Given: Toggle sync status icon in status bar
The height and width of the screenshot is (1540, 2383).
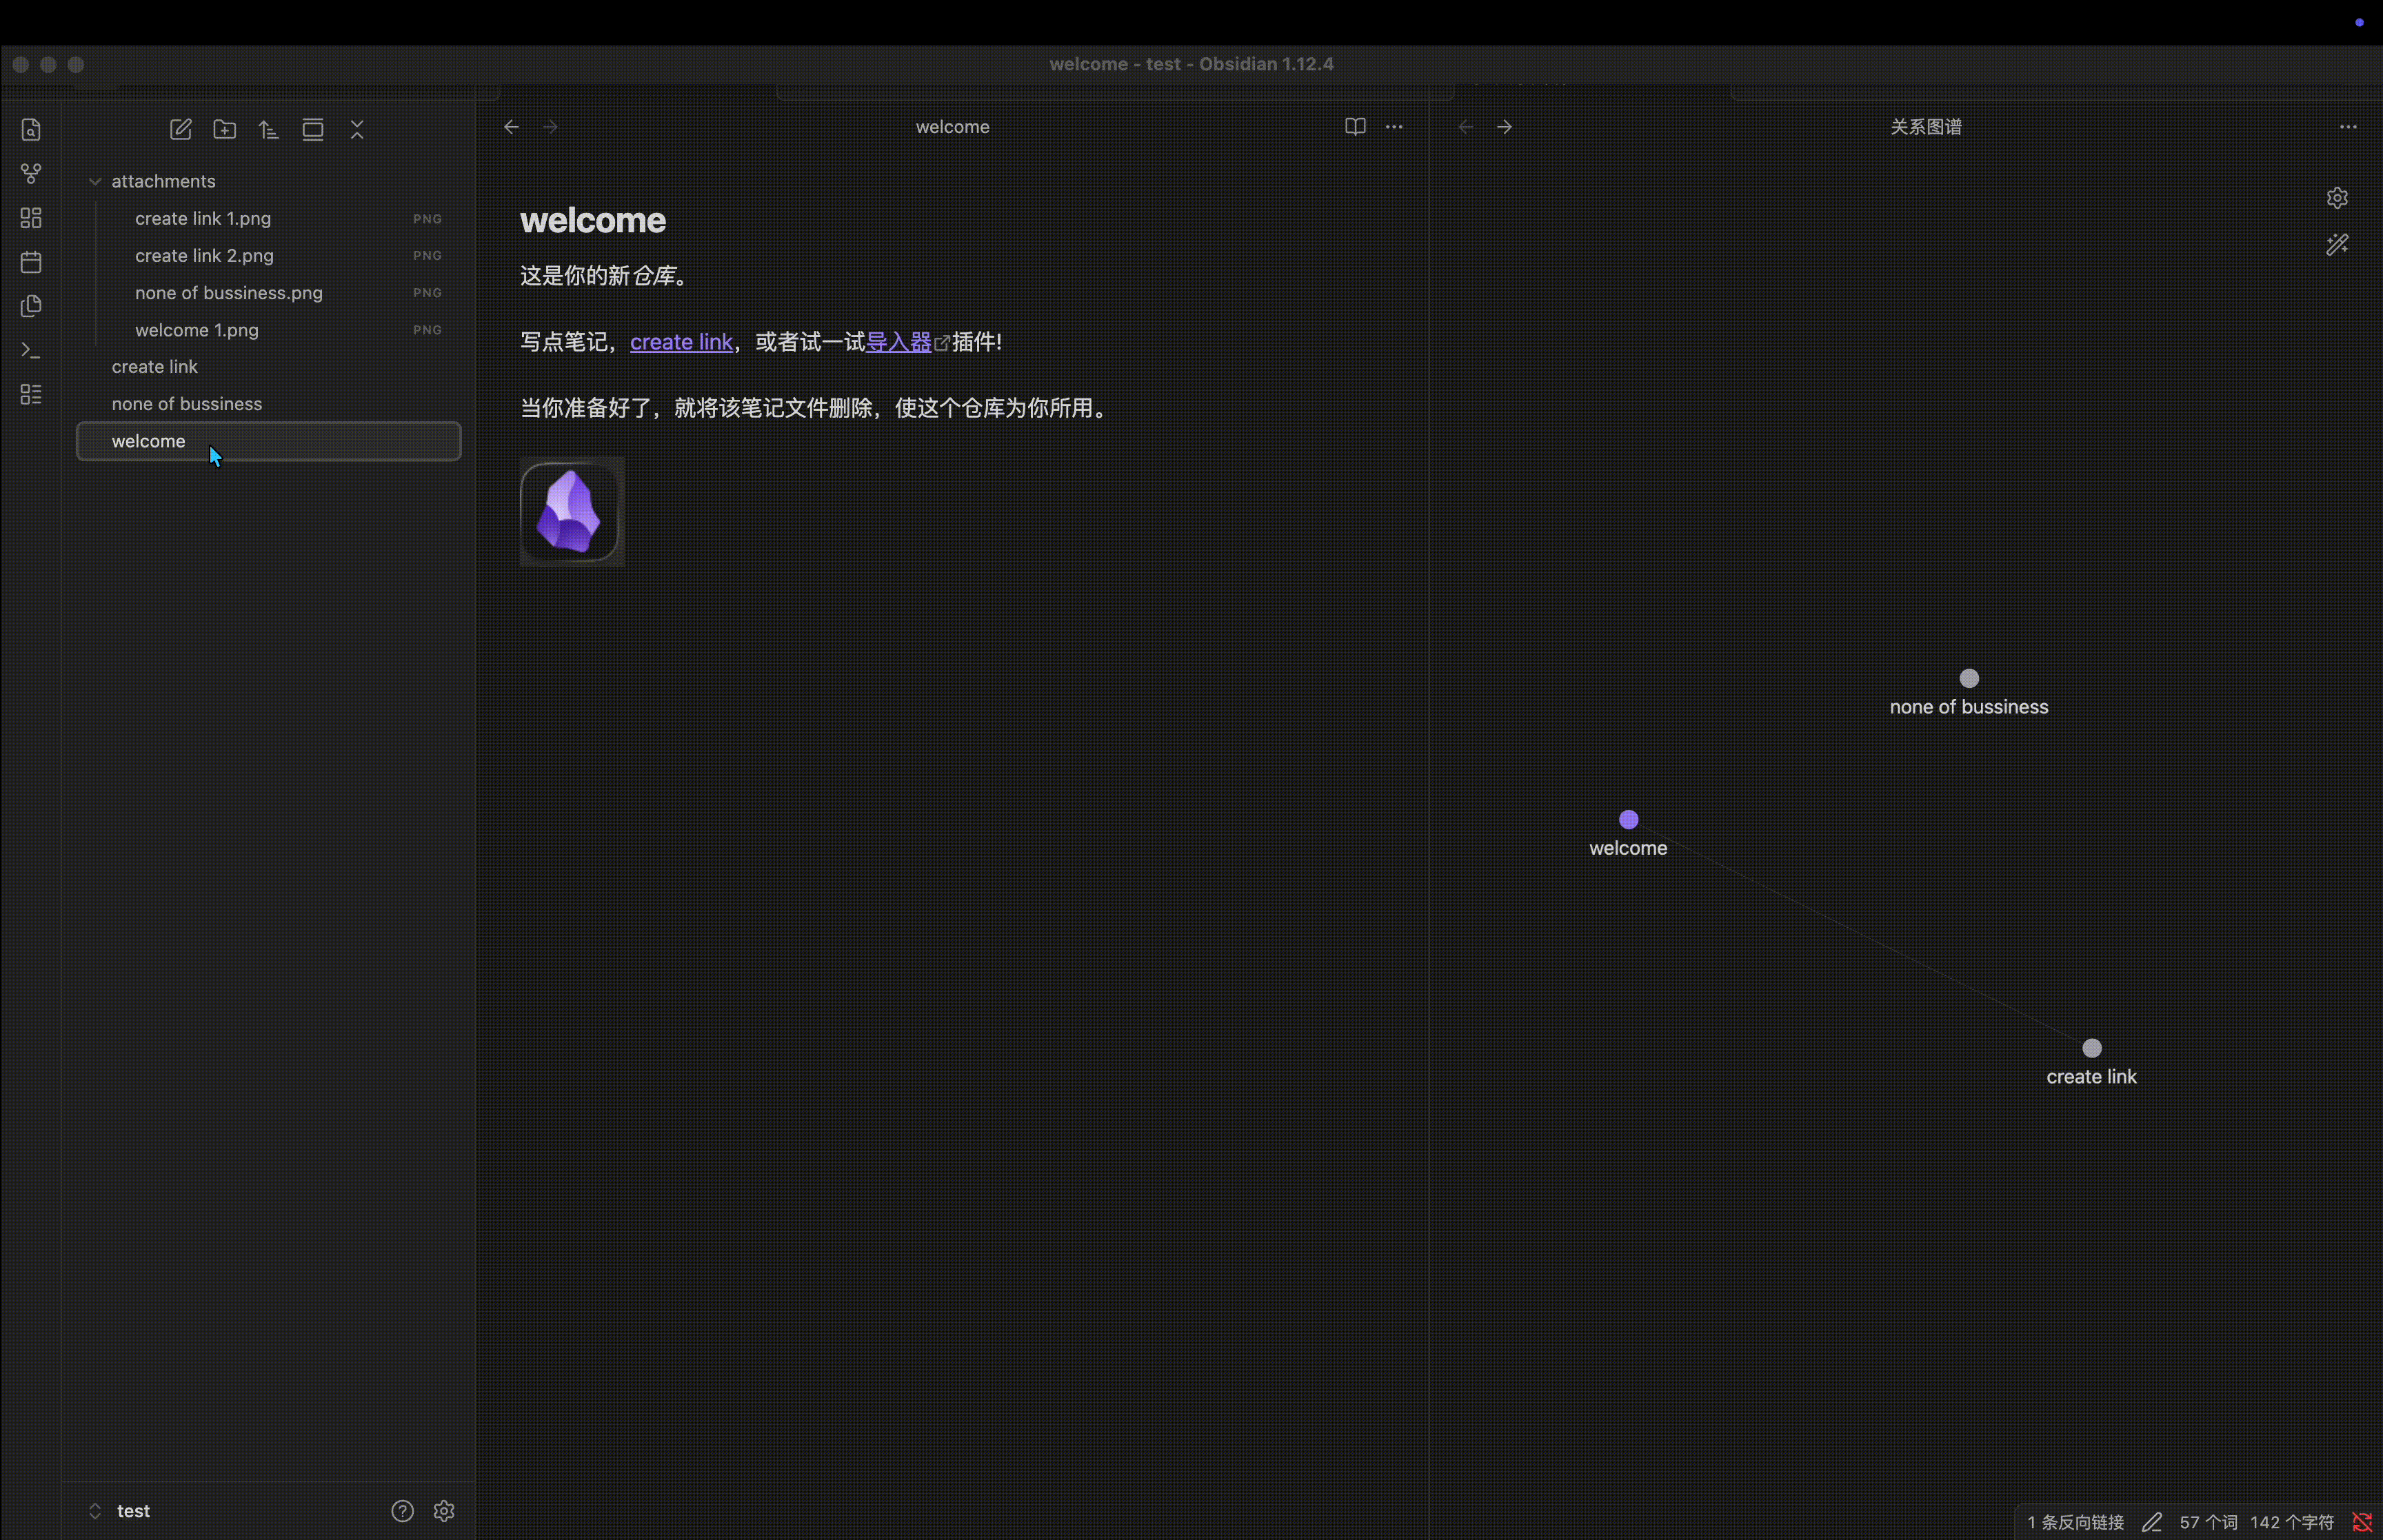Looking at the screenshot, I should [2361, 1522].
